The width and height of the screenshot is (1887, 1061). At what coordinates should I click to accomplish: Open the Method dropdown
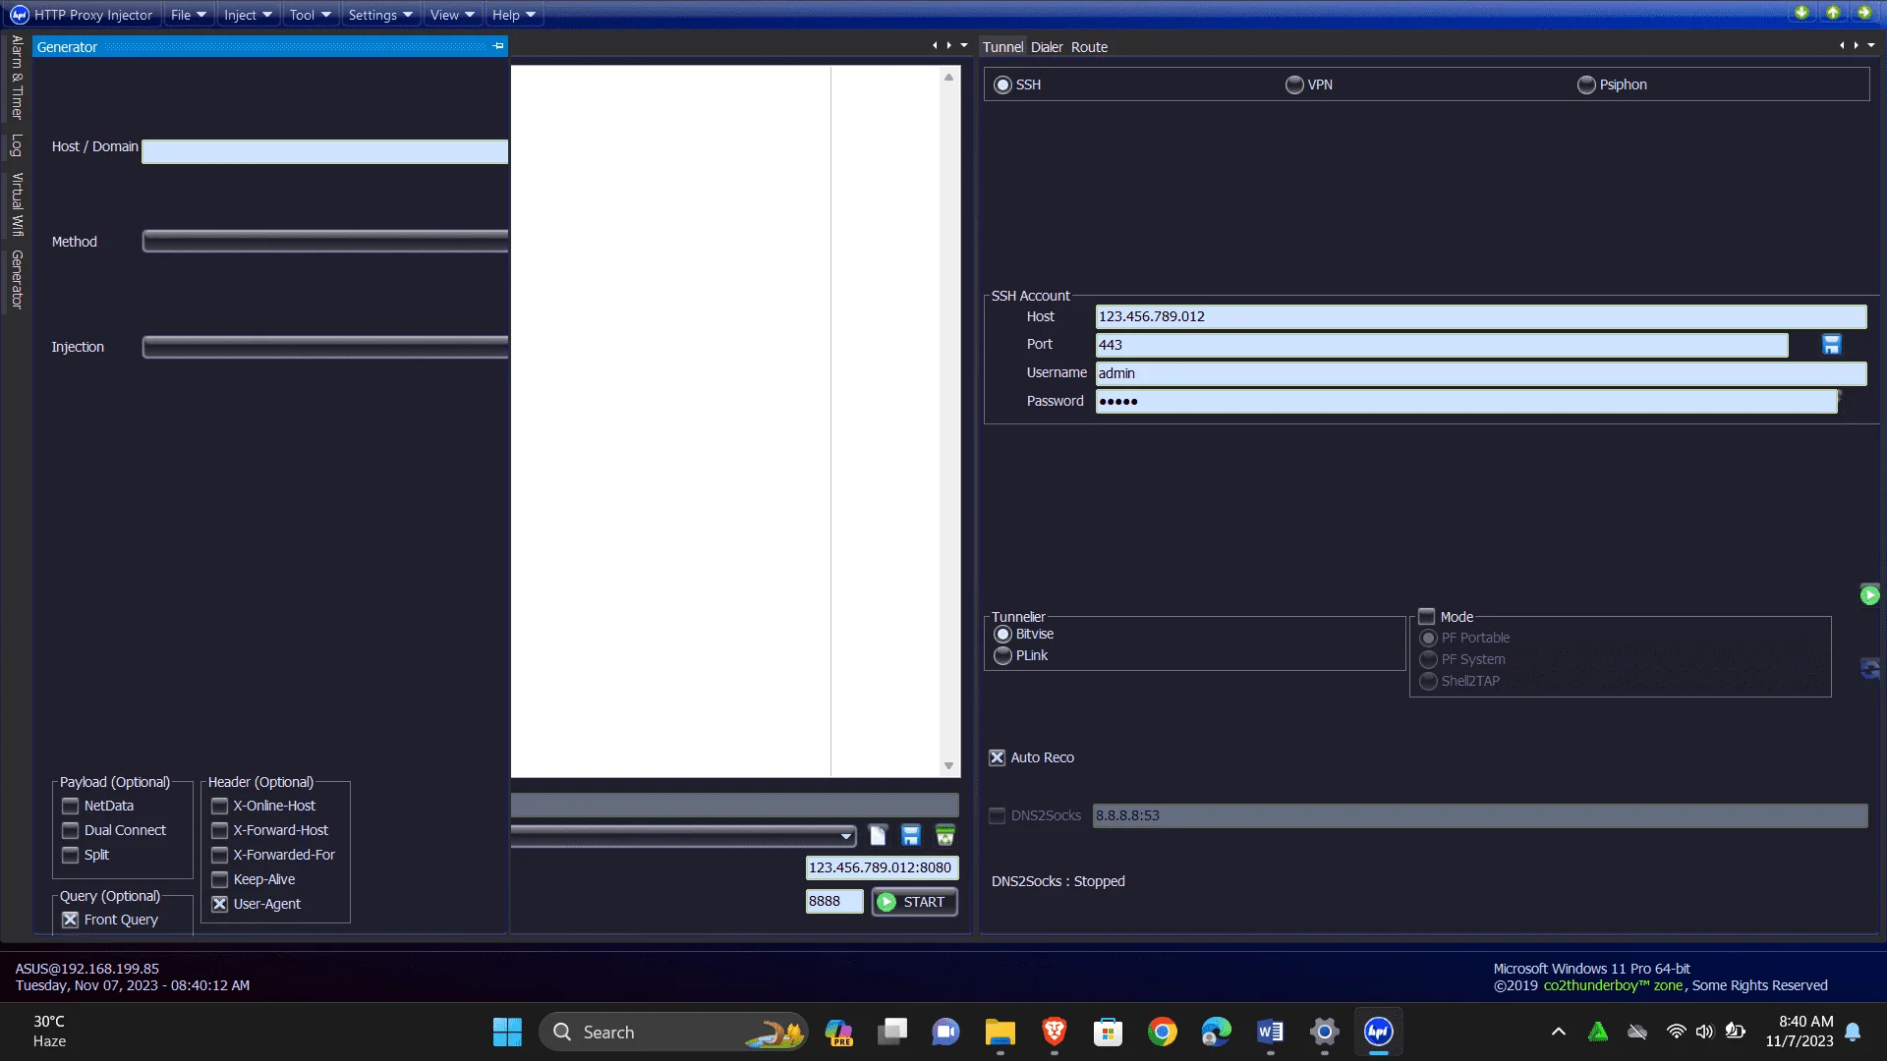(x=325, y=242)
